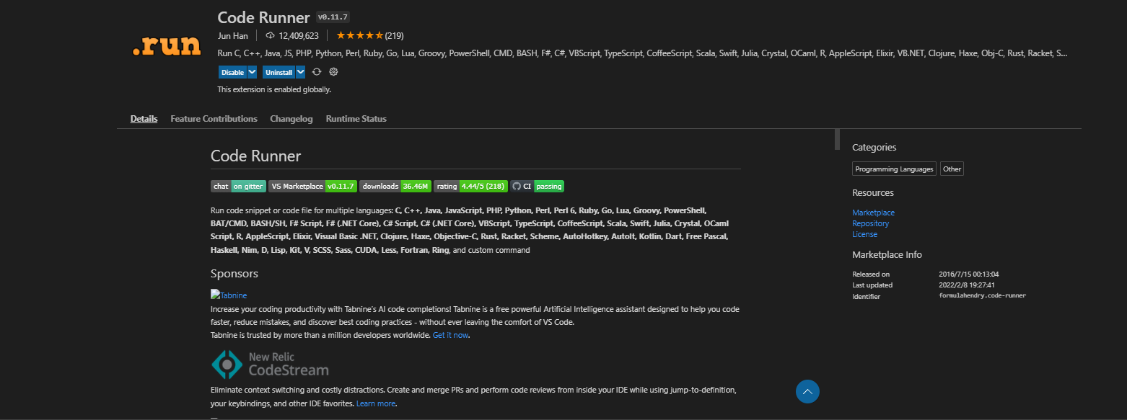Open the extension settings gear icon

pyautogui.click(x=333, y=72)
